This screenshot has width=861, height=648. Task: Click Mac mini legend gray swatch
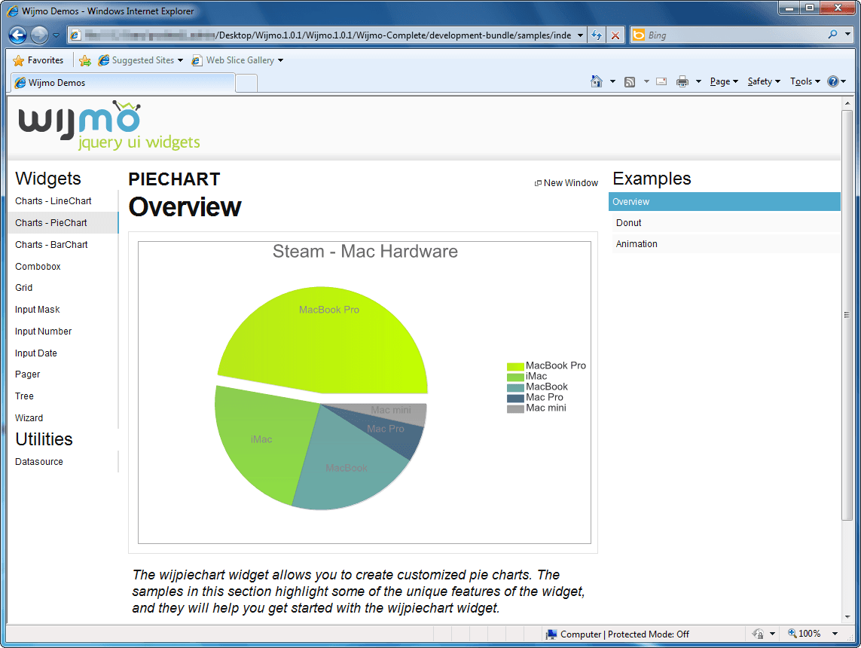515,408
